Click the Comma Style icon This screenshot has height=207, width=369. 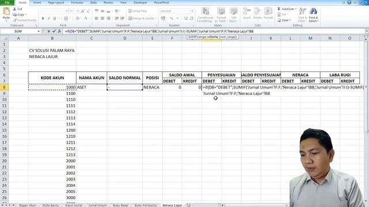coord(178,18)
